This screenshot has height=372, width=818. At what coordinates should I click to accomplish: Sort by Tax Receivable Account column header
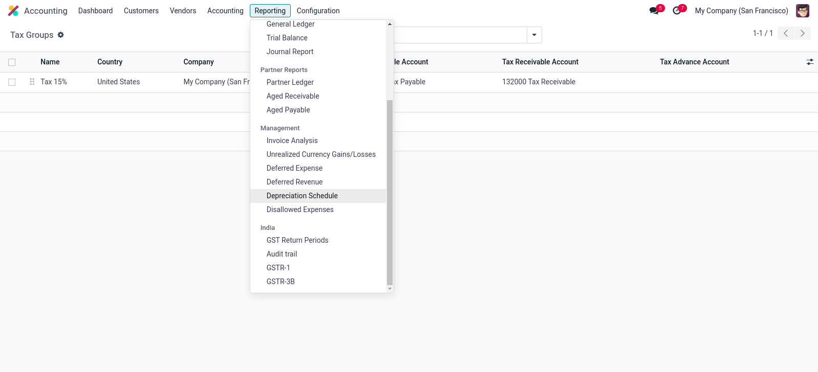540,62
